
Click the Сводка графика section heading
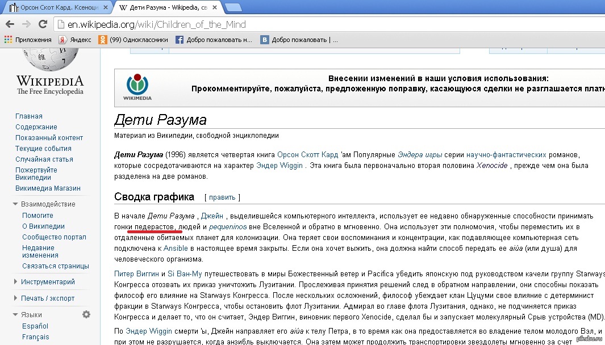click(154, 197)
